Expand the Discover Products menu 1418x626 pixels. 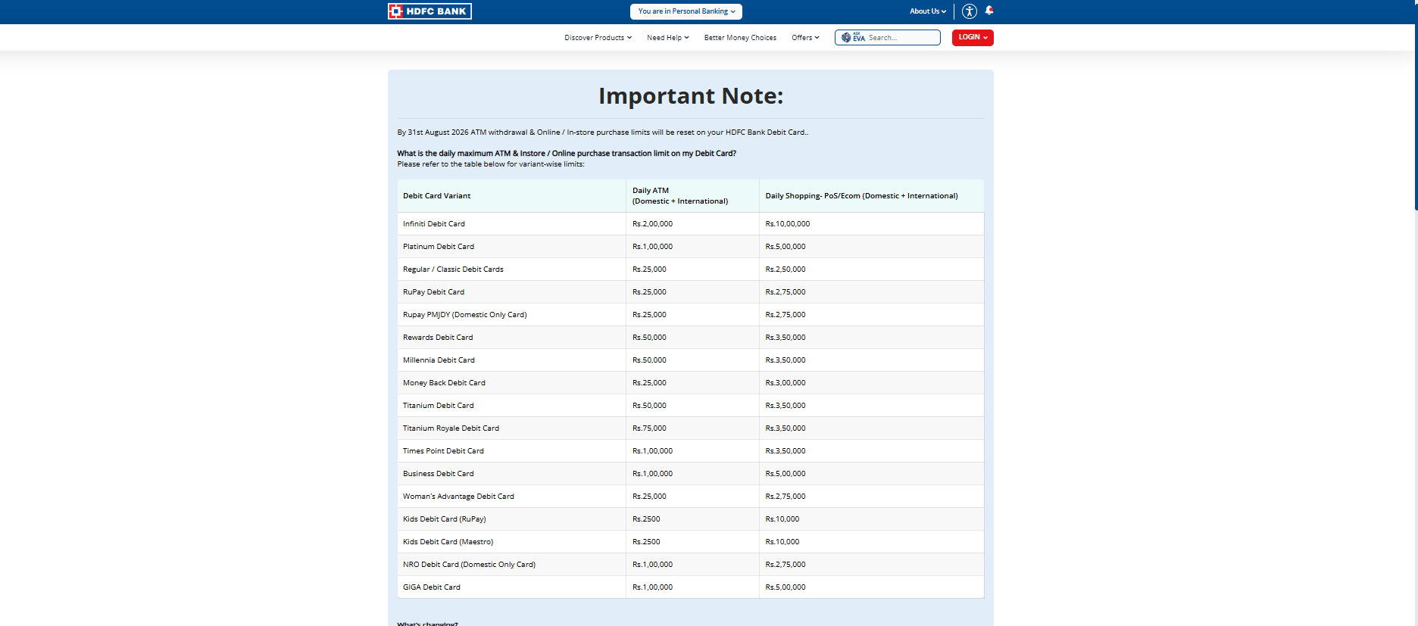[x=598, y=38]
